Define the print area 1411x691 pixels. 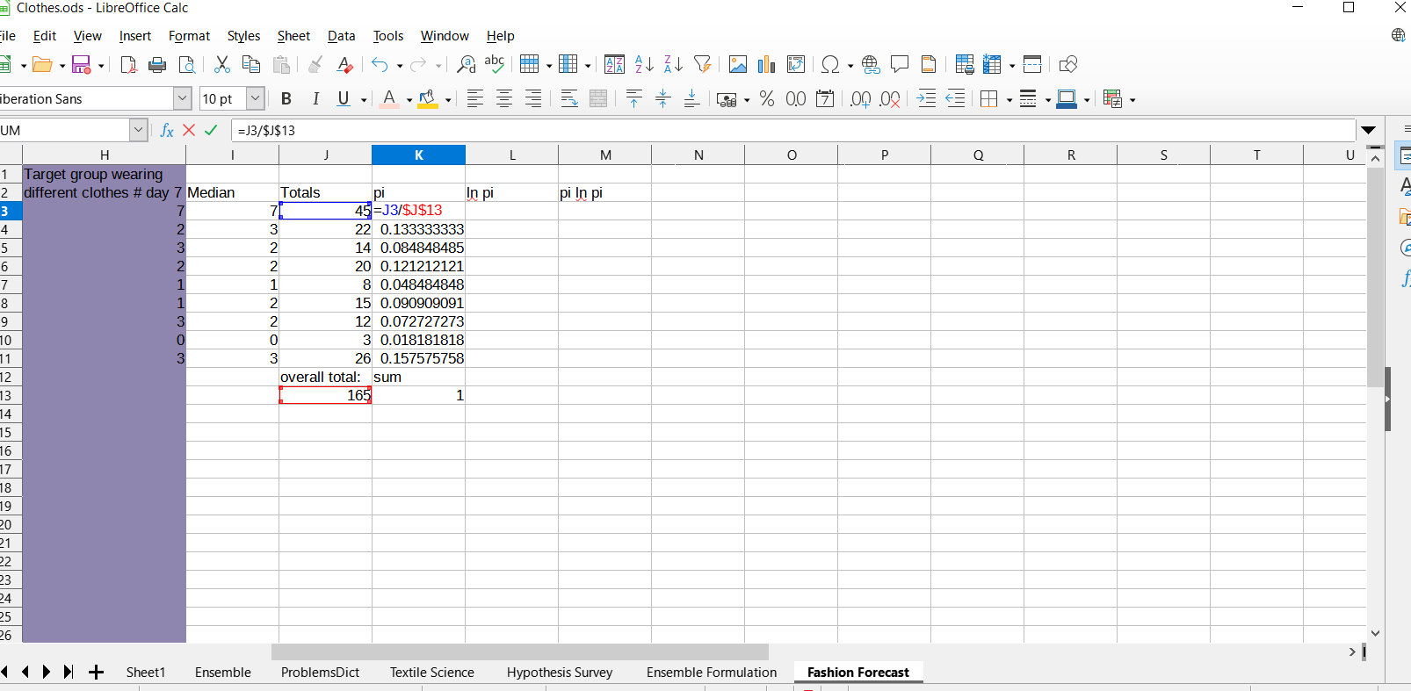click(x=965, y=64)
